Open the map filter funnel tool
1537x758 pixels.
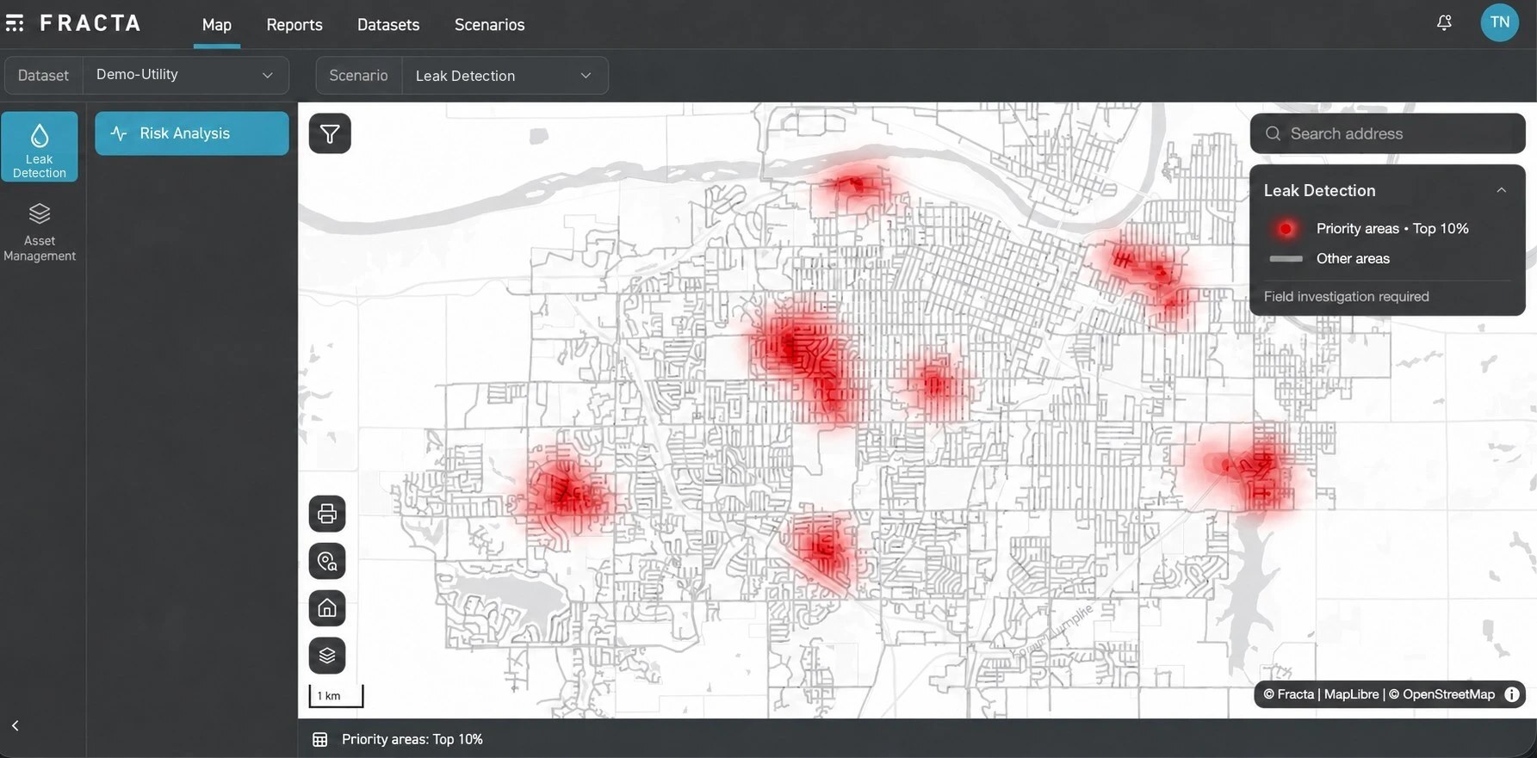click(x=330, y=133)
